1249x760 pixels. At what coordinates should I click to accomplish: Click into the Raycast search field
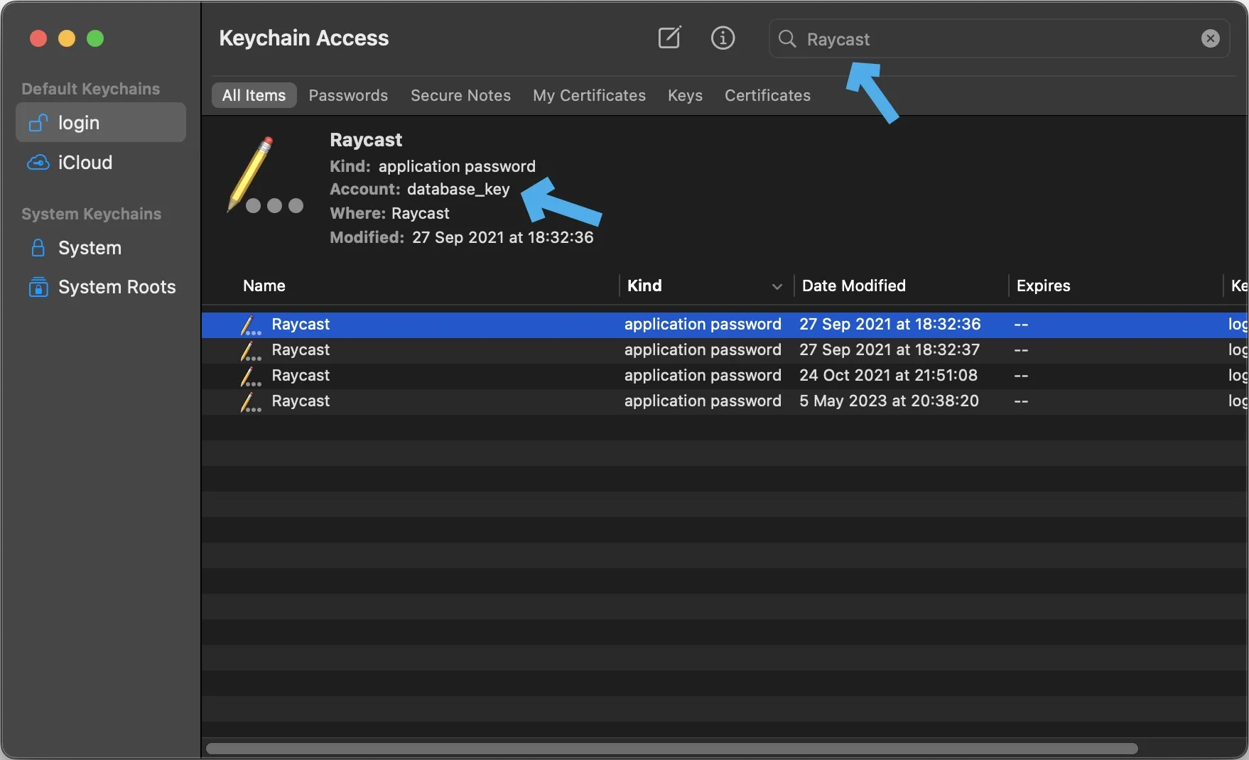point(999,38)
